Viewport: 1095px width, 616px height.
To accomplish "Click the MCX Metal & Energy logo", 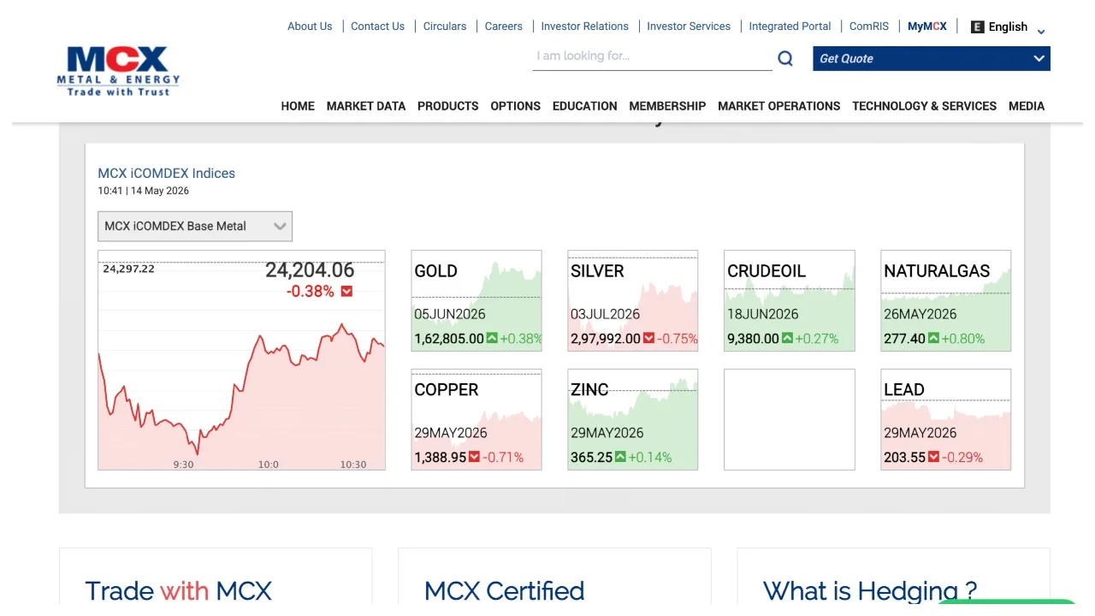I will (119, 71).
